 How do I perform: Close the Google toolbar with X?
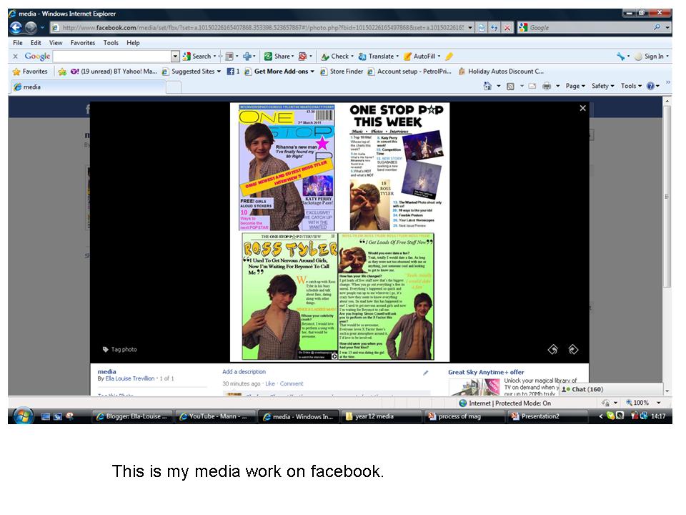pos(15,56)
